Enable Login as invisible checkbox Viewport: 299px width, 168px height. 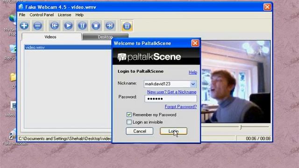click(129, 122)
